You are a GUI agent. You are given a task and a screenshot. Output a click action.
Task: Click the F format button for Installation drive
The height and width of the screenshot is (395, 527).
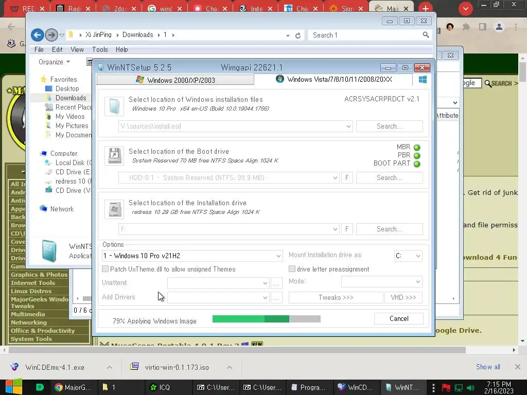click(347, 229)
